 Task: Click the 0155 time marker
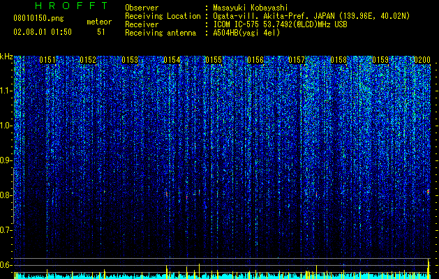click(x=214, y=60)
